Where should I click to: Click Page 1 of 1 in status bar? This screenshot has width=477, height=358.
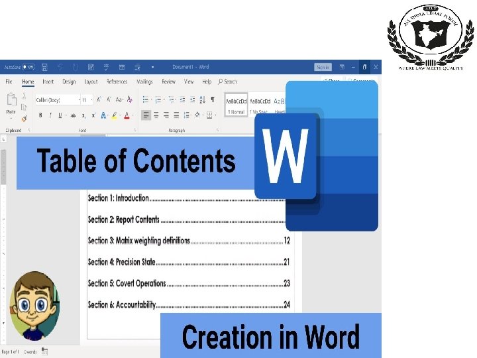pos(11,351)
